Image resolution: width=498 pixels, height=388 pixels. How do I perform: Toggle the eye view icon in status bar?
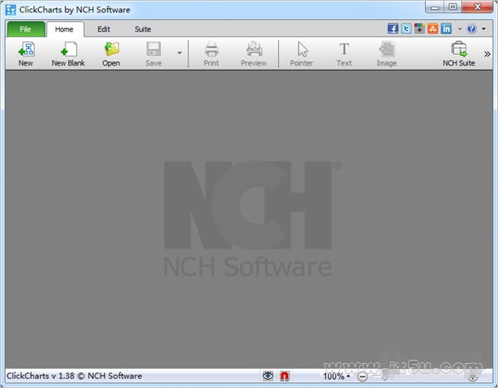[268, 376]
